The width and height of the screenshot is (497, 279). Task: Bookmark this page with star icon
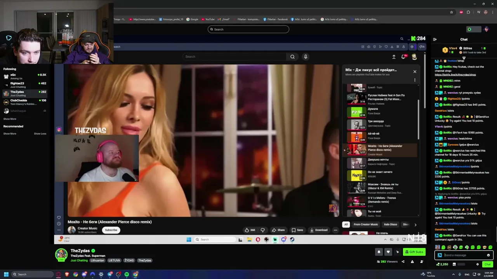click(451, 12)
